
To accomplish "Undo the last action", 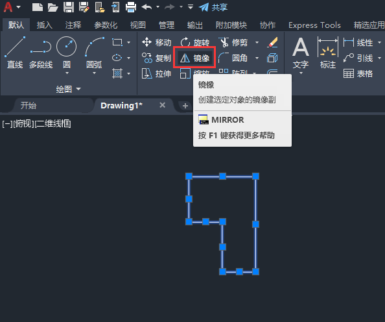I will click(147, 7).
